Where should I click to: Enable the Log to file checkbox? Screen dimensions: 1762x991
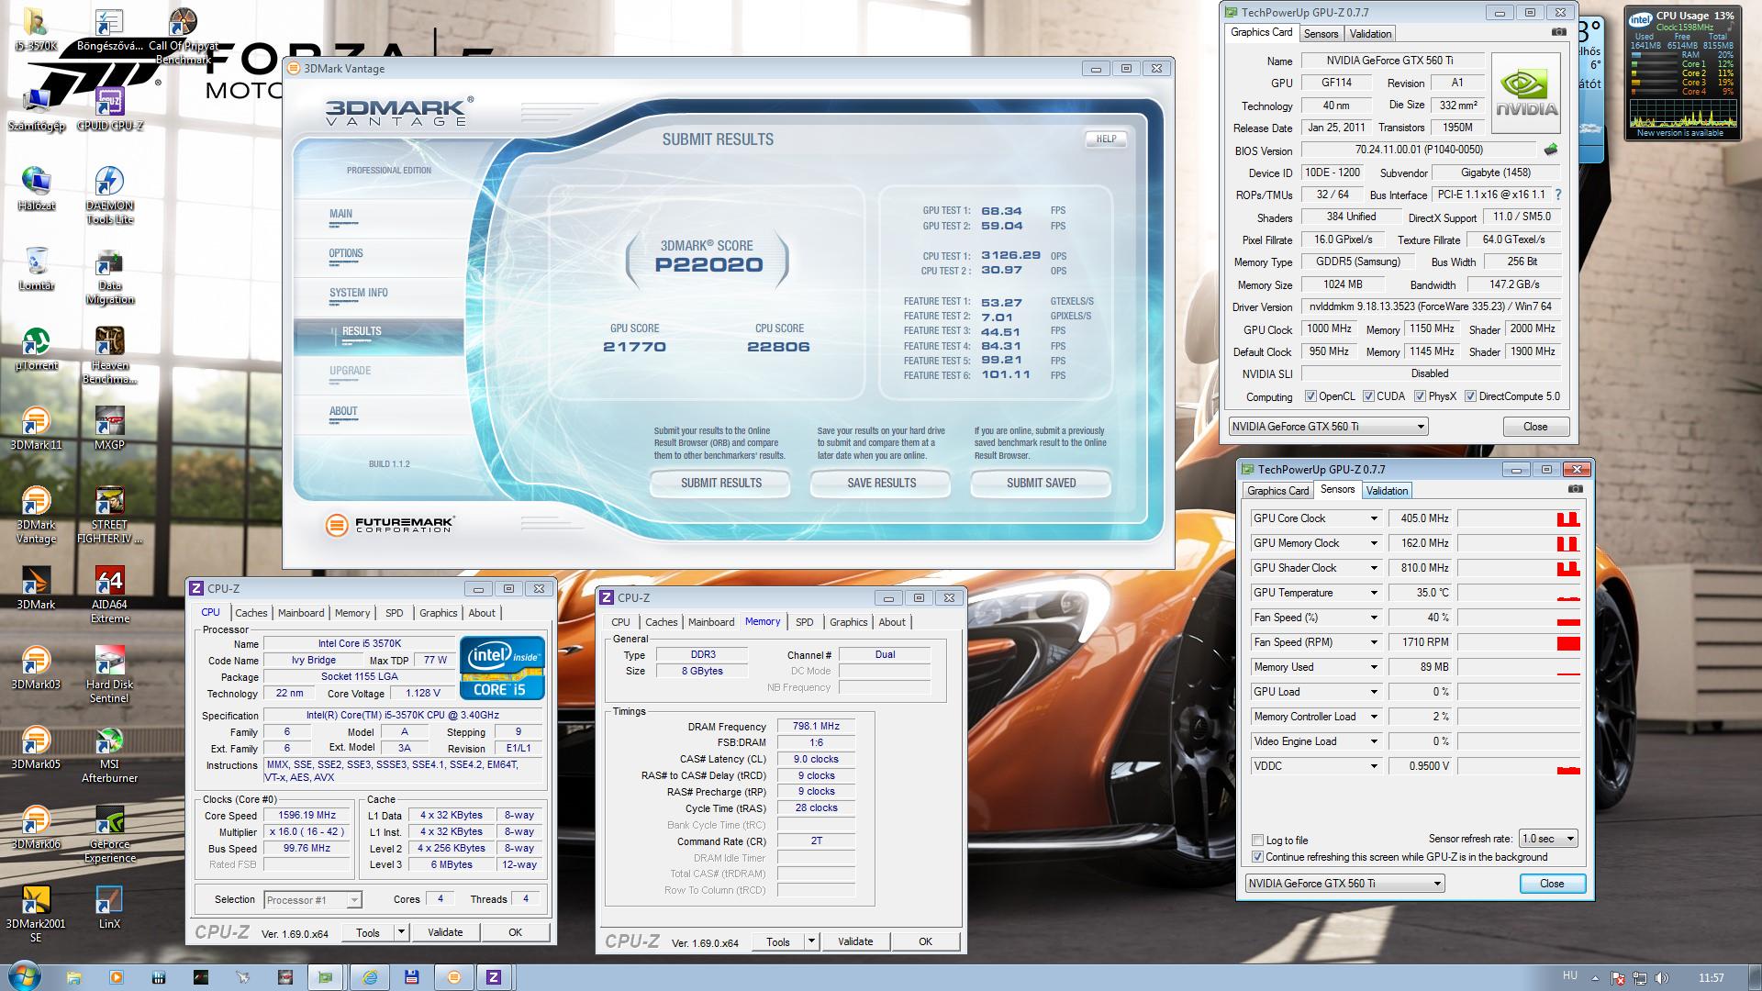click(x=1258, y=841)
